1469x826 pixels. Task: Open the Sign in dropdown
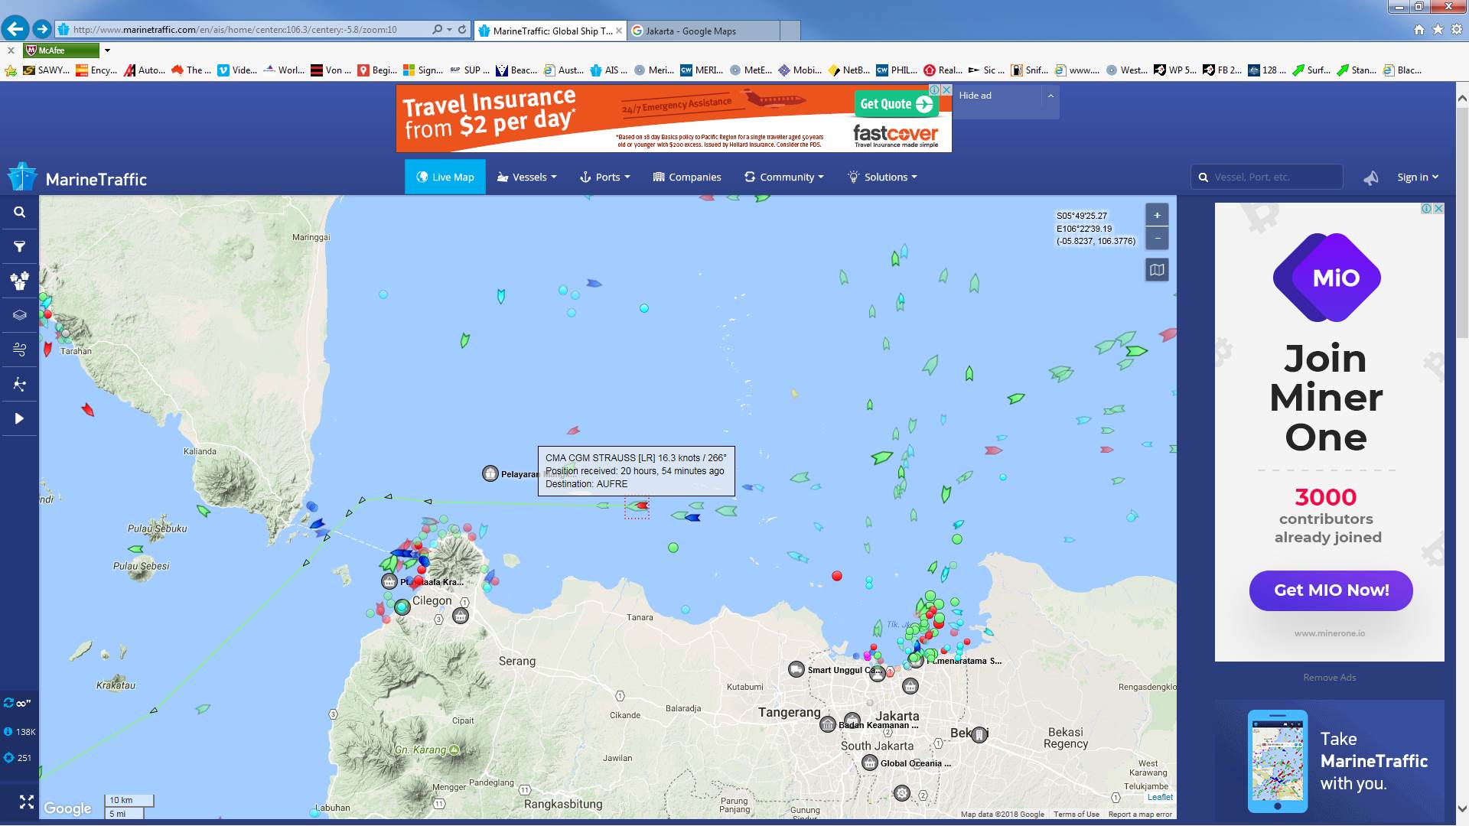[x=1417, y=177]
